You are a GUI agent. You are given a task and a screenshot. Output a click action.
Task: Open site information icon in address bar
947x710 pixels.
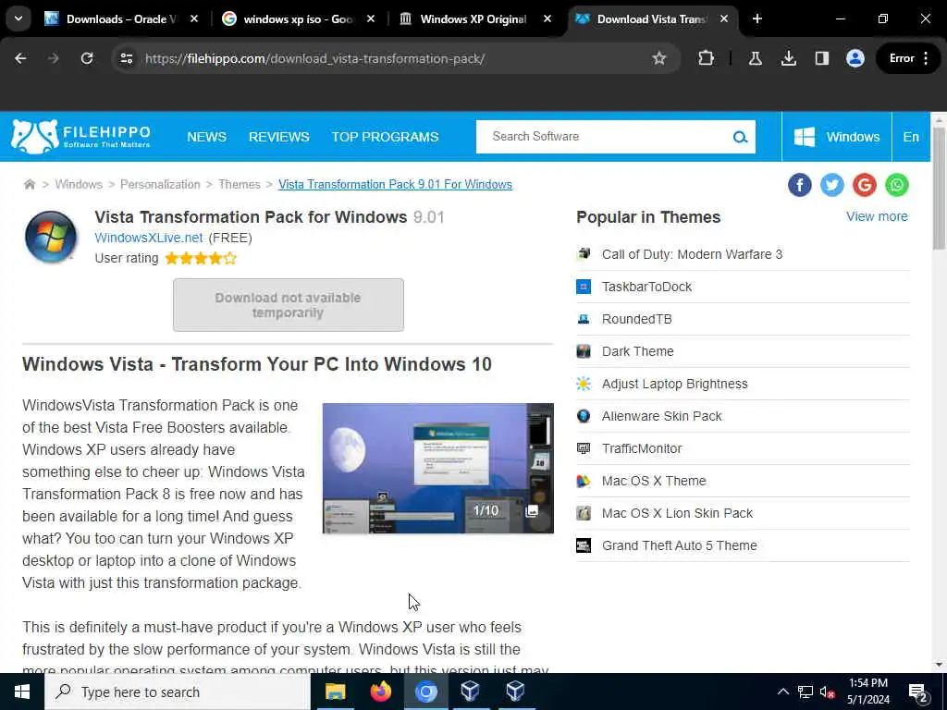126,58
